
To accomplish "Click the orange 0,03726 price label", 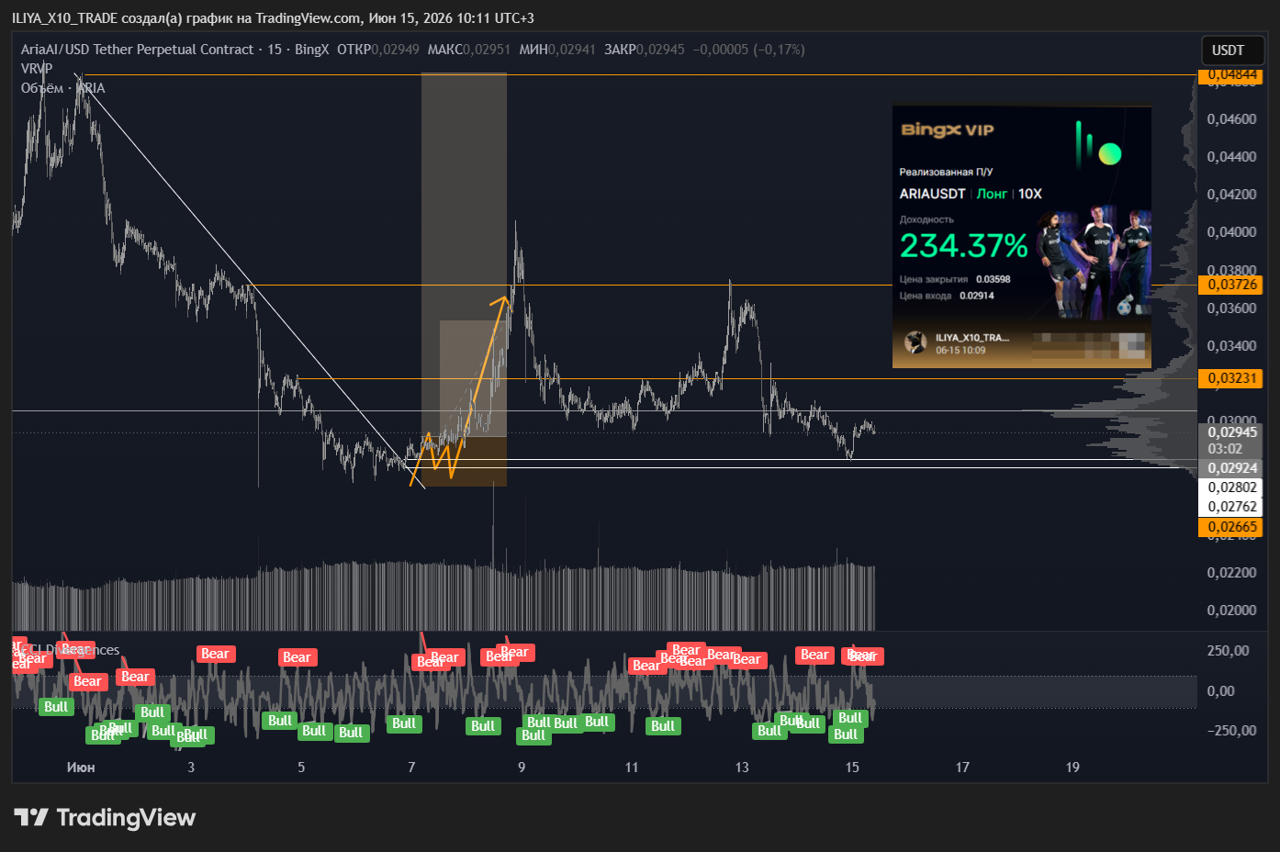I will point(1231,285).
